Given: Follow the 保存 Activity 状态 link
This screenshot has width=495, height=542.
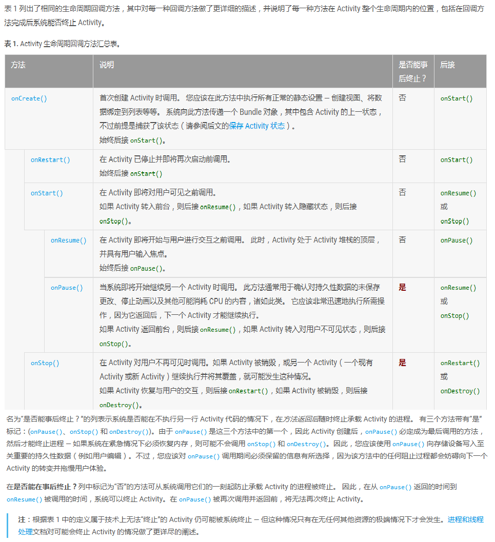Looking at the screenshot, I should pos(257,126).
